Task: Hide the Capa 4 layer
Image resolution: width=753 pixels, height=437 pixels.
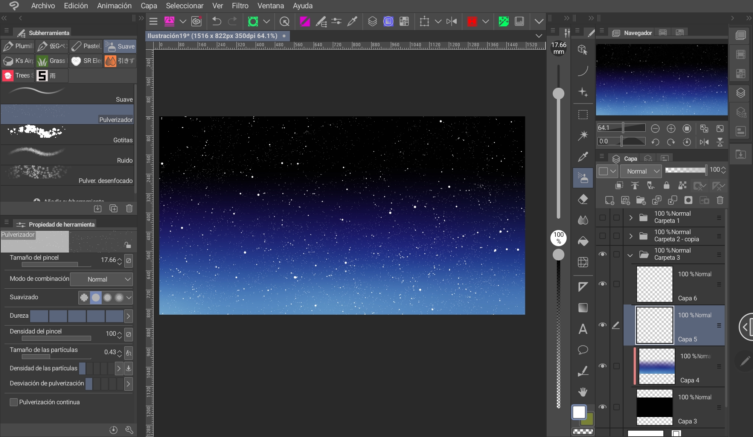Action: pos(602,366)
